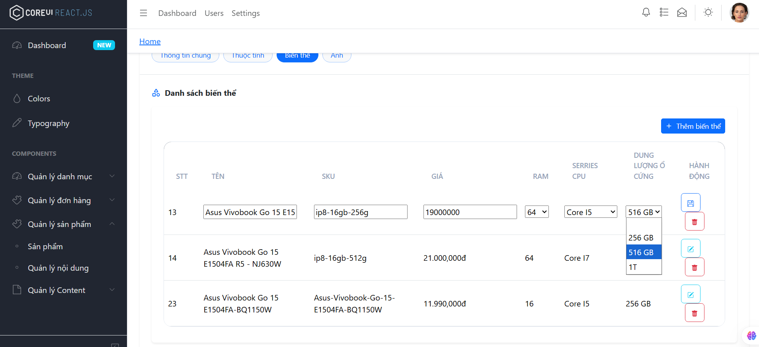Open the task list icon

[x=664, y=13]
